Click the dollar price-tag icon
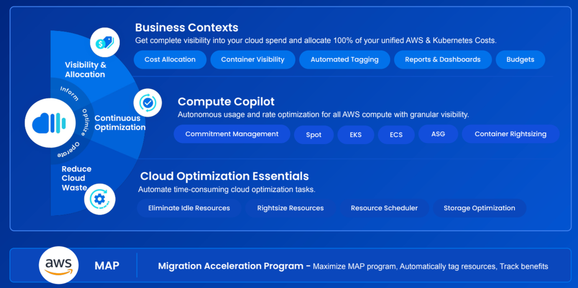The height and width of the screenshot is (288, 578). pos(105,42)
